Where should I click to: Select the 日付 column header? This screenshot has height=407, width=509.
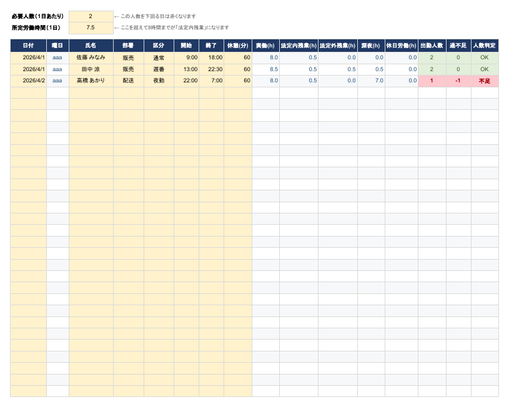(x=29, y=46)
